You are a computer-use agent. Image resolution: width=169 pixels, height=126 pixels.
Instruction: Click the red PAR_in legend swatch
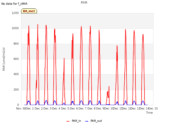[68, 121]
